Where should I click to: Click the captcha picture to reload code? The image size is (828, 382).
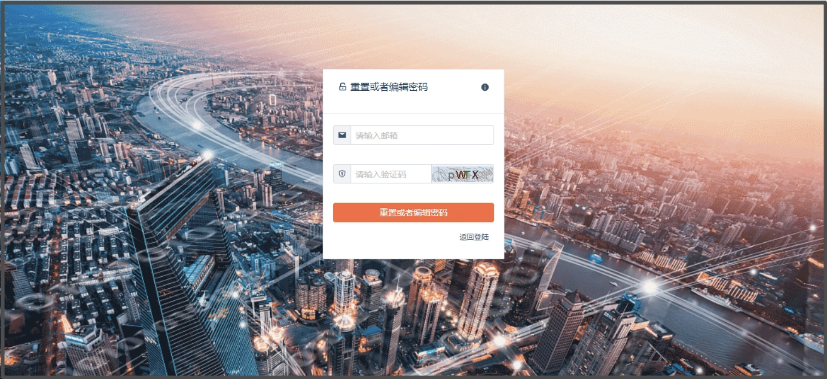point(463,174)
